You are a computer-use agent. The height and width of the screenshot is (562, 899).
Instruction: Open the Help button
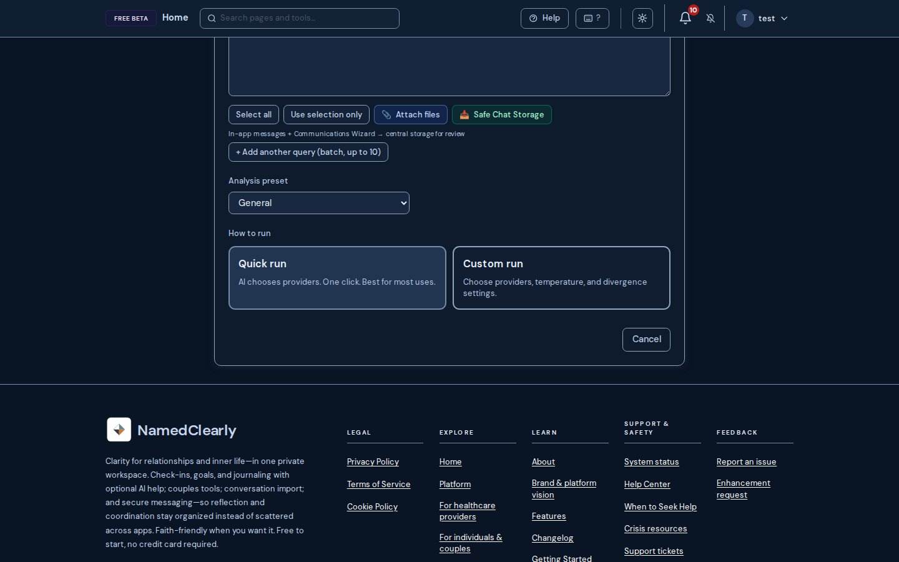tap(544, 19)
